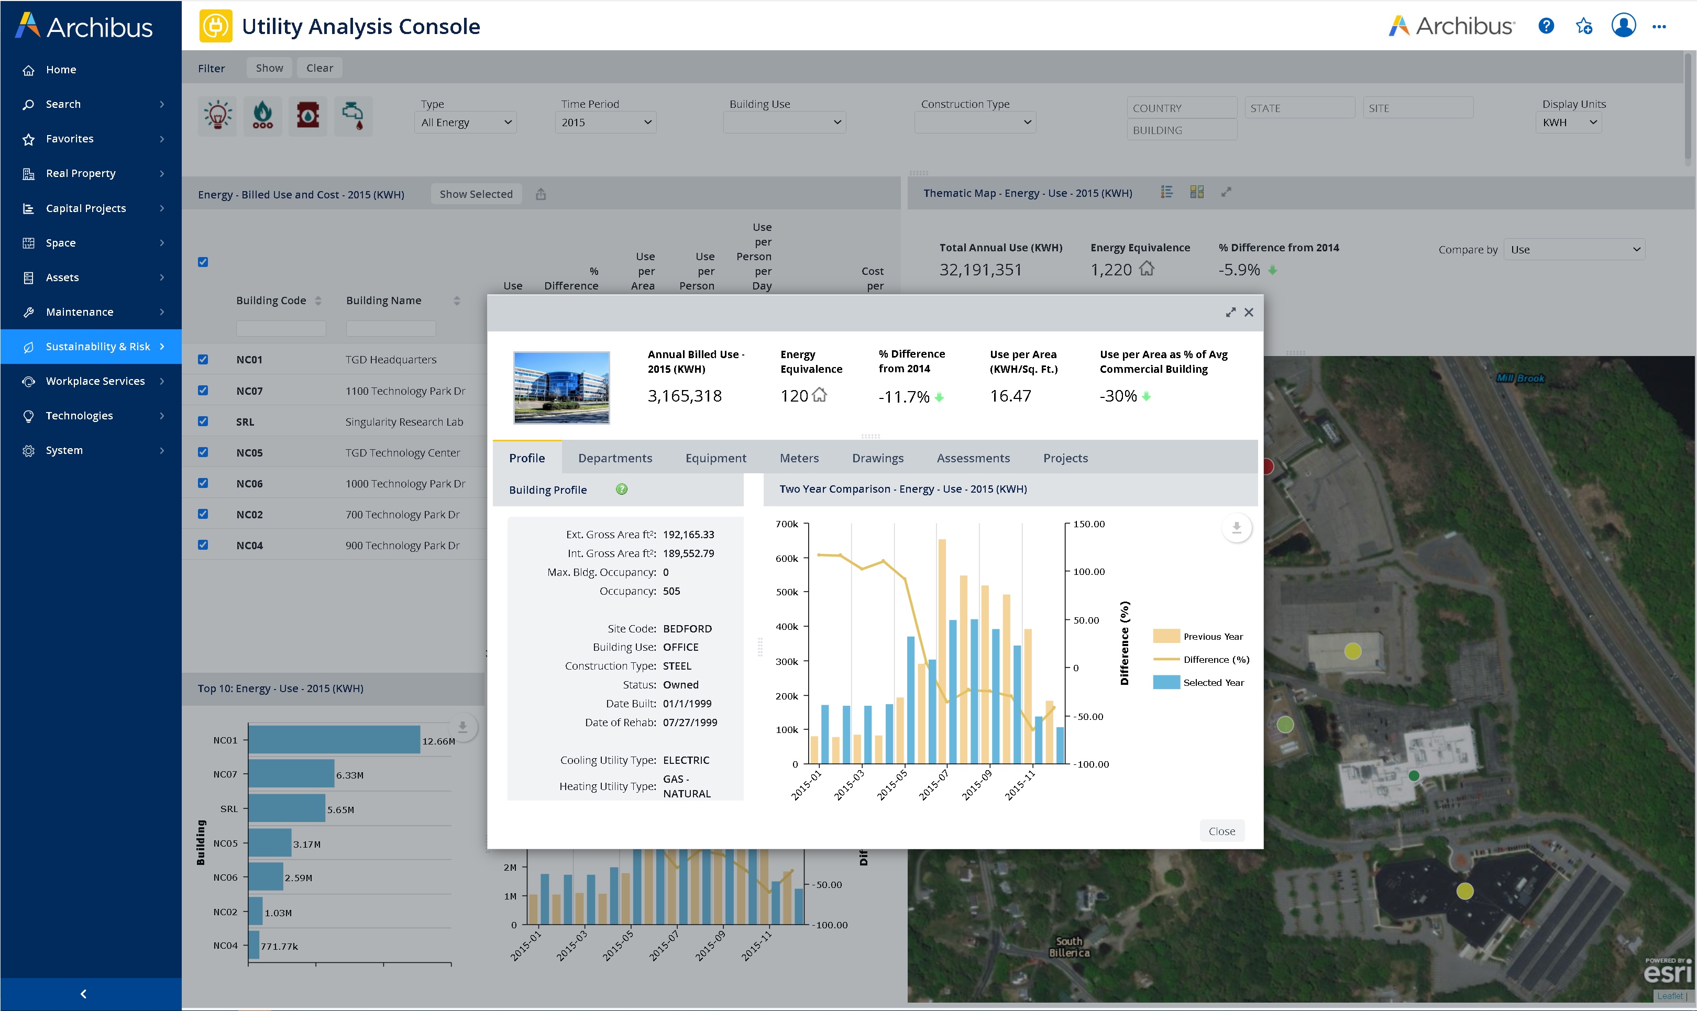The width and height of the screenshot is (1697, 1011).
Task: Select the Electricity utility type filter
Action: point(217,116)
